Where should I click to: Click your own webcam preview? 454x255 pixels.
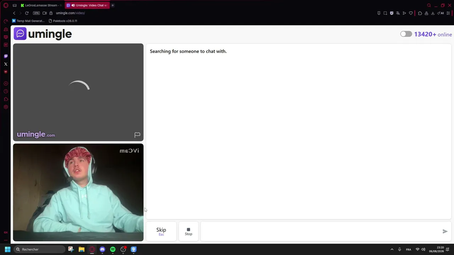(78, 192)
